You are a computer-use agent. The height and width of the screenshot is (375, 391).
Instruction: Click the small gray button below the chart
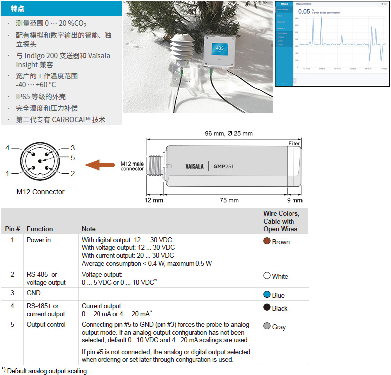click(x=295, y=80)
